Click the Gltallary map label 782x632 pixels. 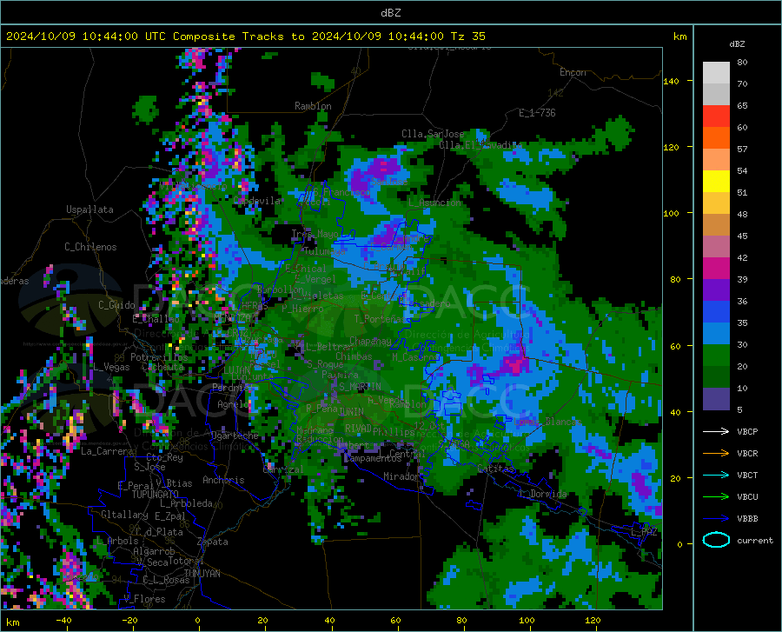[x=124, y=515]
